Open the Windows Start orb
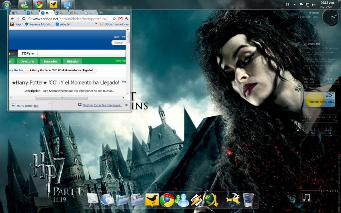 pyautogui.click(x=7, y=5)
